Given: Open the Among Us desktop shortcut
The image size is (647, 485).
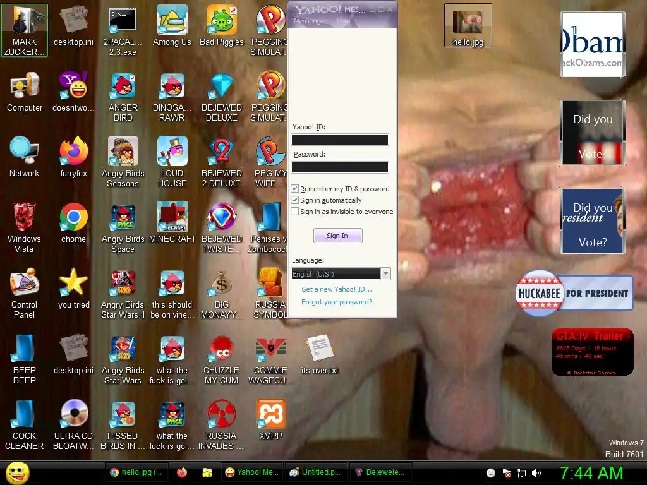Looking at the screenshot, I should (172, 26).
